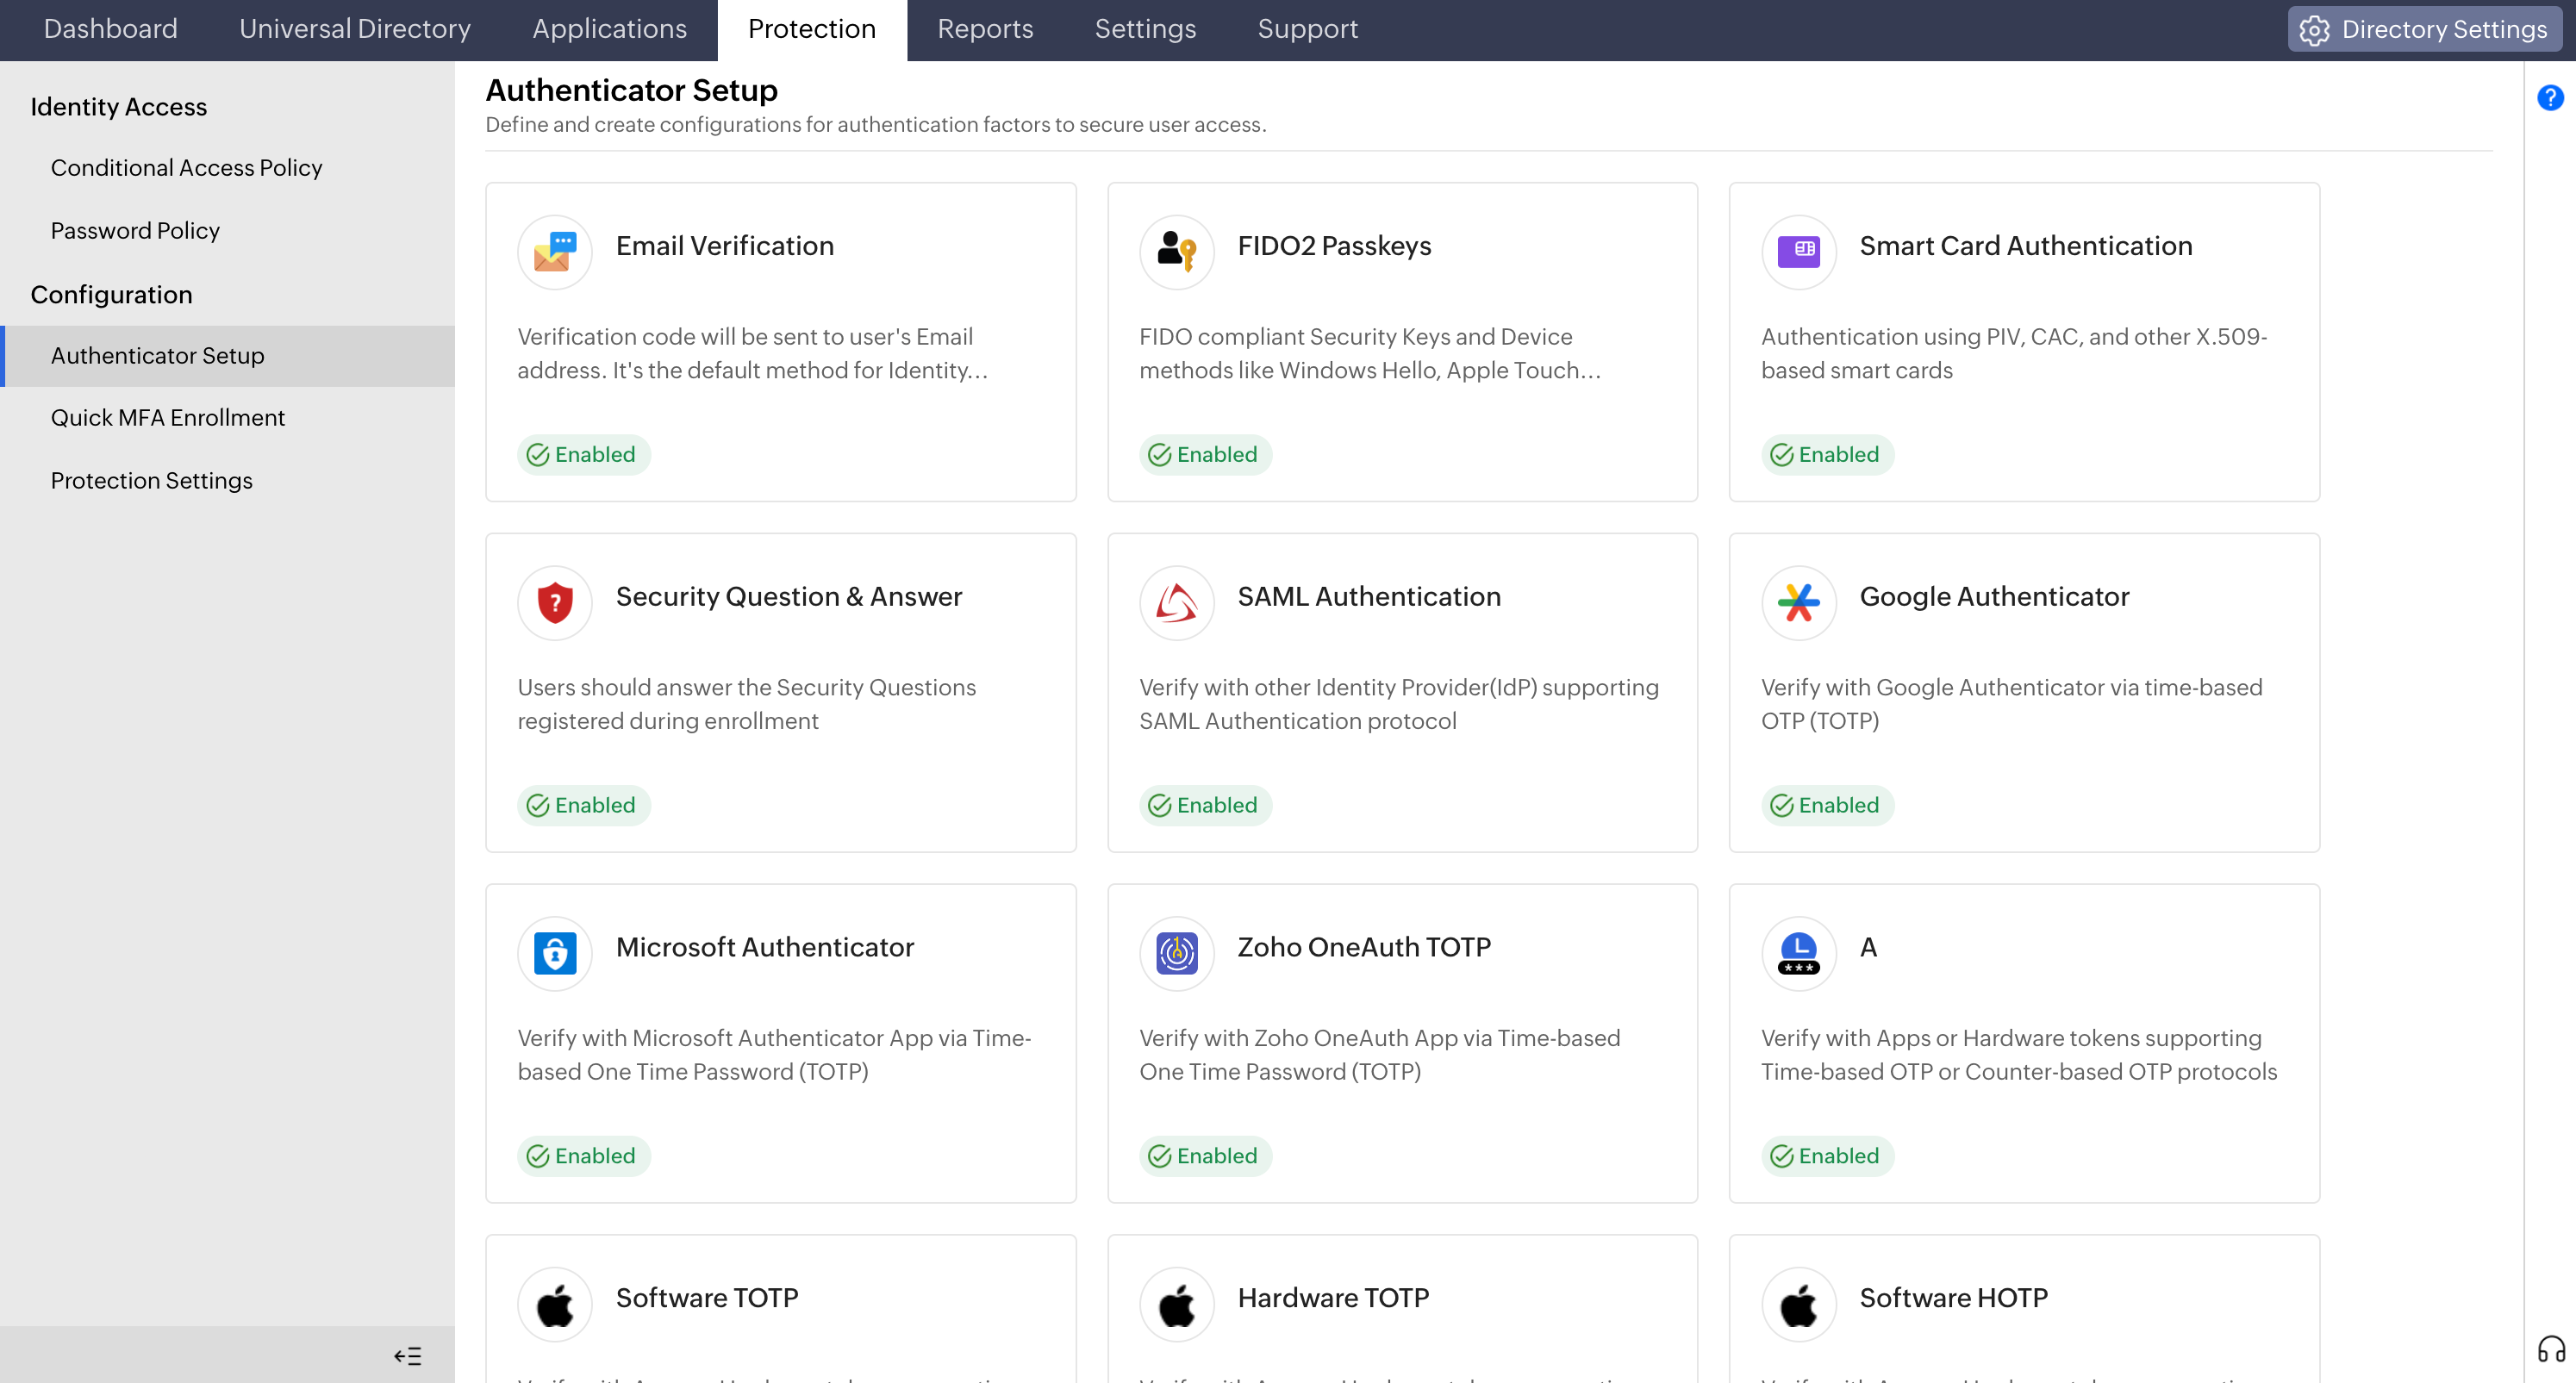Open the Software TOTP card title

[707, 1298]
